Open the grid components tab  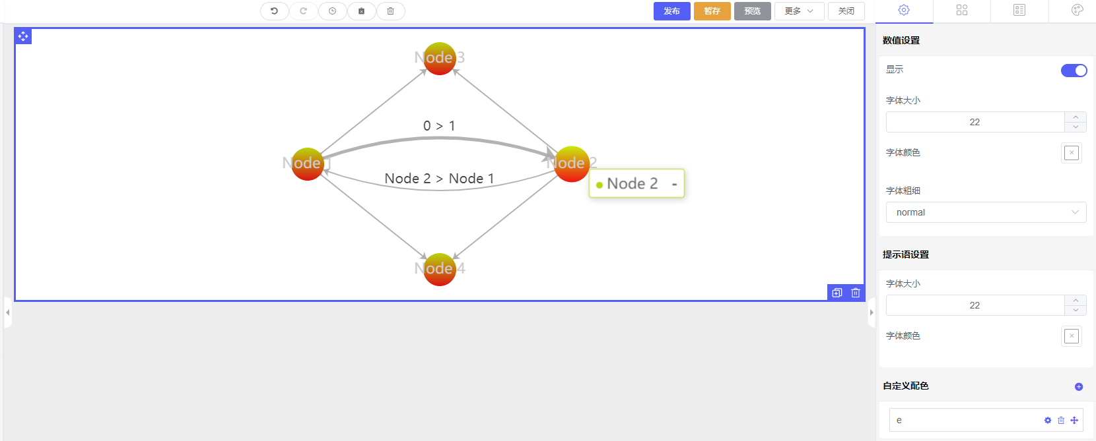pos(961,10)
